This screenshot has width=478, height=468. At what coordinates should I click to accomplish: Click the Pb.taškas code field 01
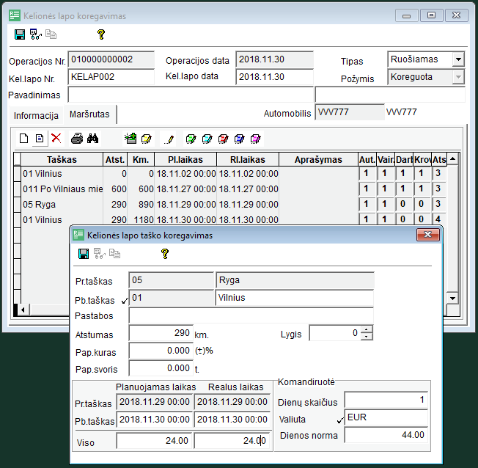(x=172, y=298)
